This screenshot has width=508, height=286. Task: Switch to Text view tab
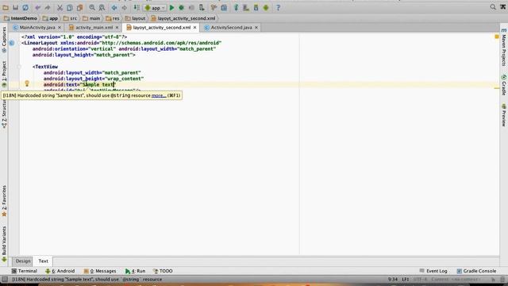(43, 261)
